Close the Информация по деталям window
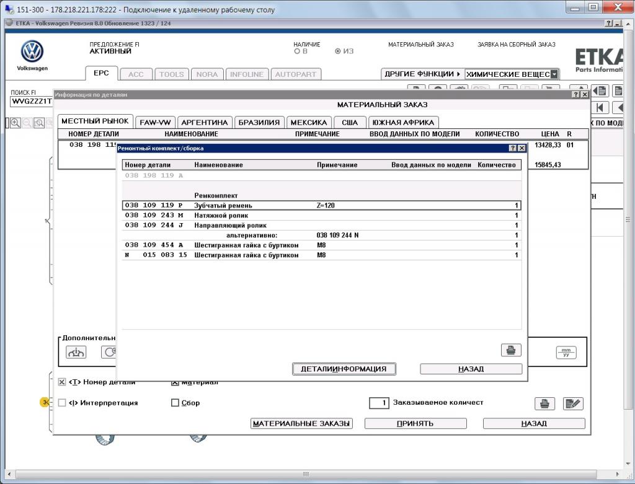 585,94
